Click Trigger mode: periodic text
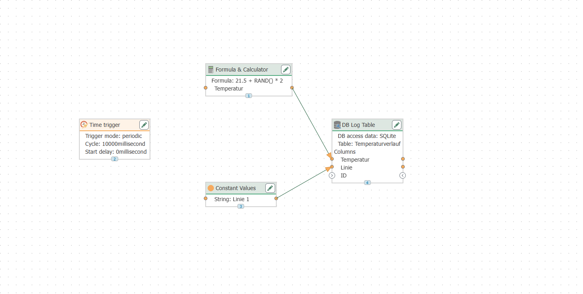 tap(114, 136)
